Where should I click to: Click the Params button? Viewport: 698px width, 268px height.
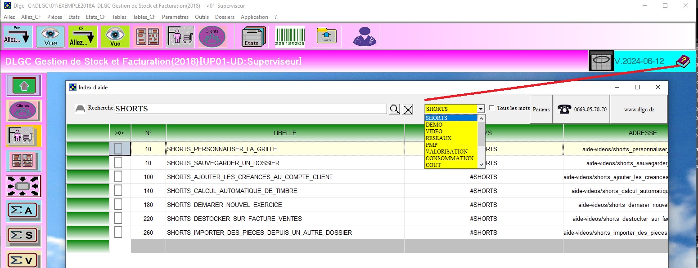point(541,109)
